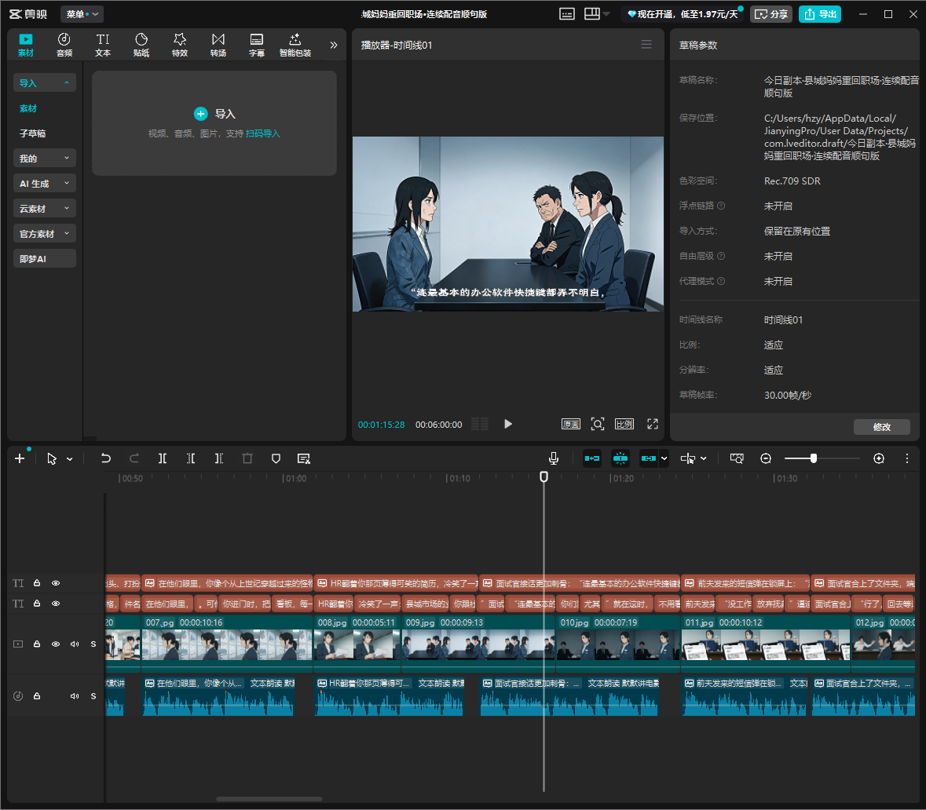Open the 特效 effects panel
The height and width of the screenshot is (810, 926).
180,45
